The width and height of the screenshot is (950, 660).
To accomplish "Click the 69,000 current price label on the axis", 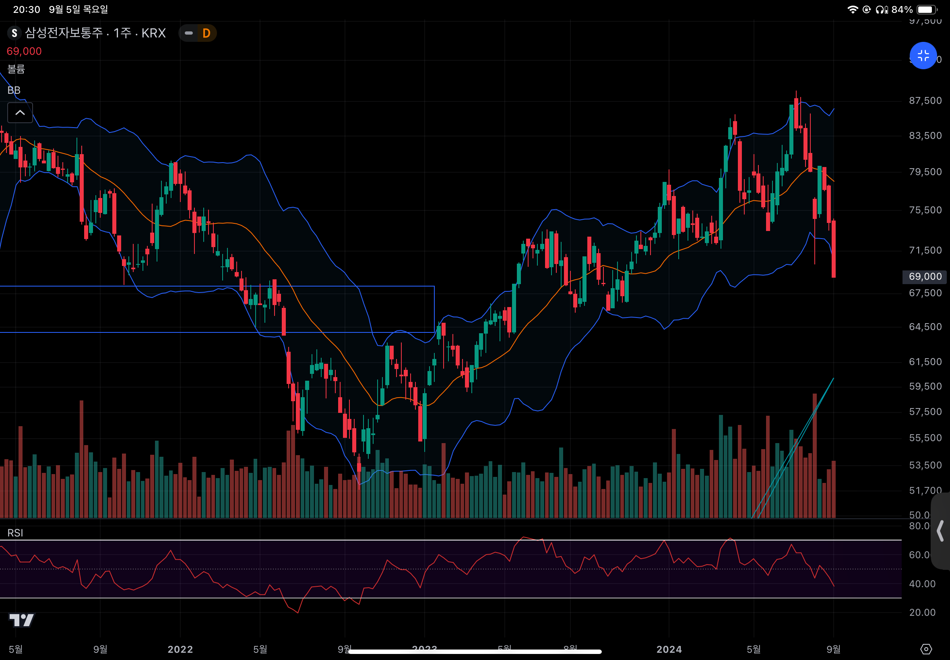I will pyautogui.click(x=924, y=276).
